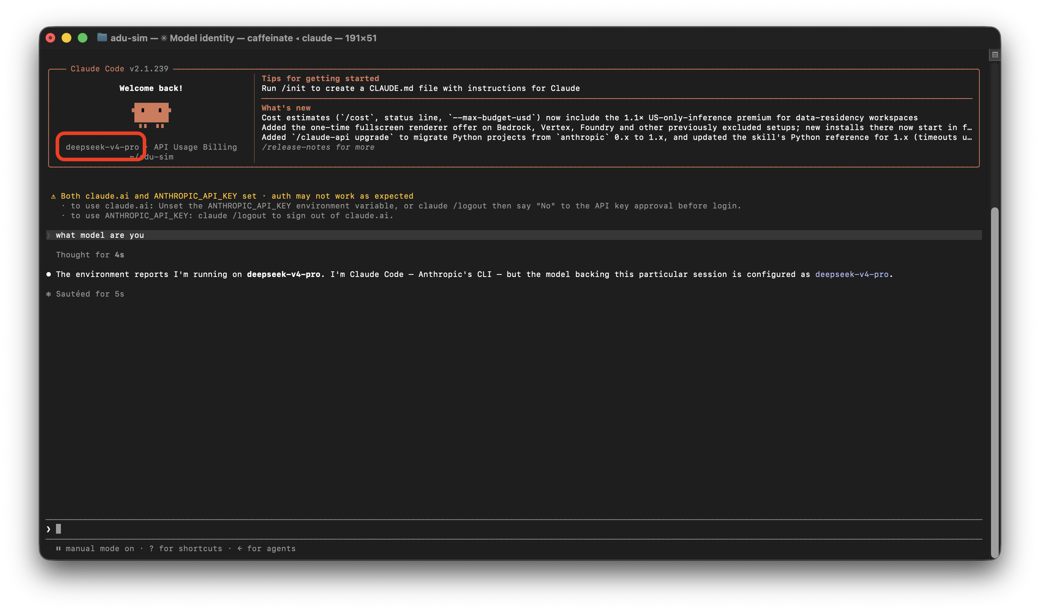
Task: Click the 'Welcome back!' heading
Action: click(151, 88)
